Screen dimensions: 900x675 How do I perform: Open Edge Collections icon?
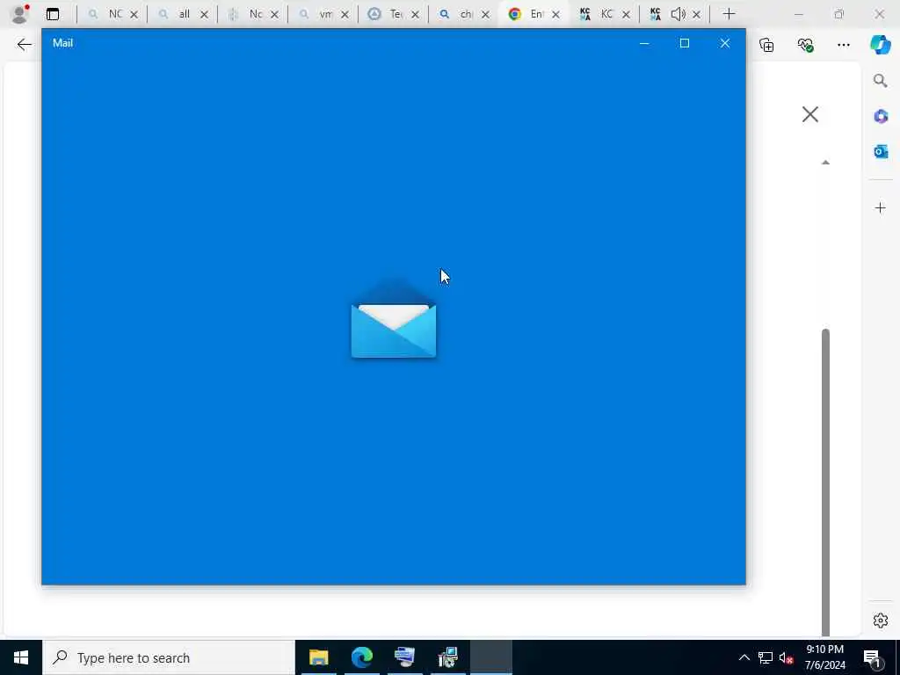coord(766,45)
